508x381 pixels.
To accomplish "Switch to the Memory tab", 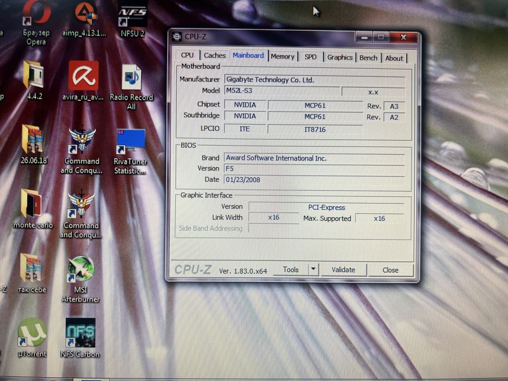I will pyautogui.click(x=283, y=57).
